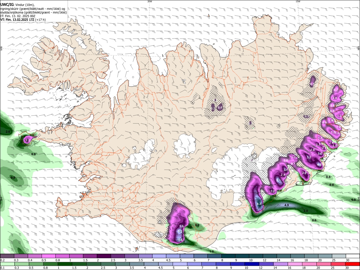Click the palest green 0.1–0.3 rain swatch
The height and width of the screenshot is (270, 360).
point(7,264)
